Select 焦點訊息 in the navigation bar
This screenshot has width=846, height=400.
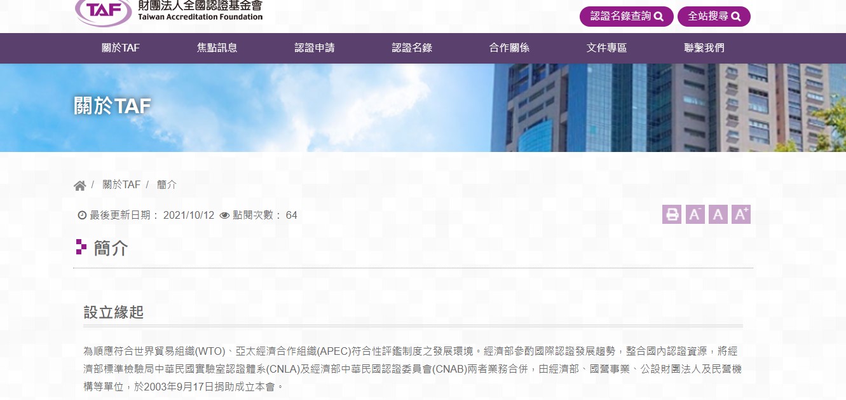click(217, 48)
